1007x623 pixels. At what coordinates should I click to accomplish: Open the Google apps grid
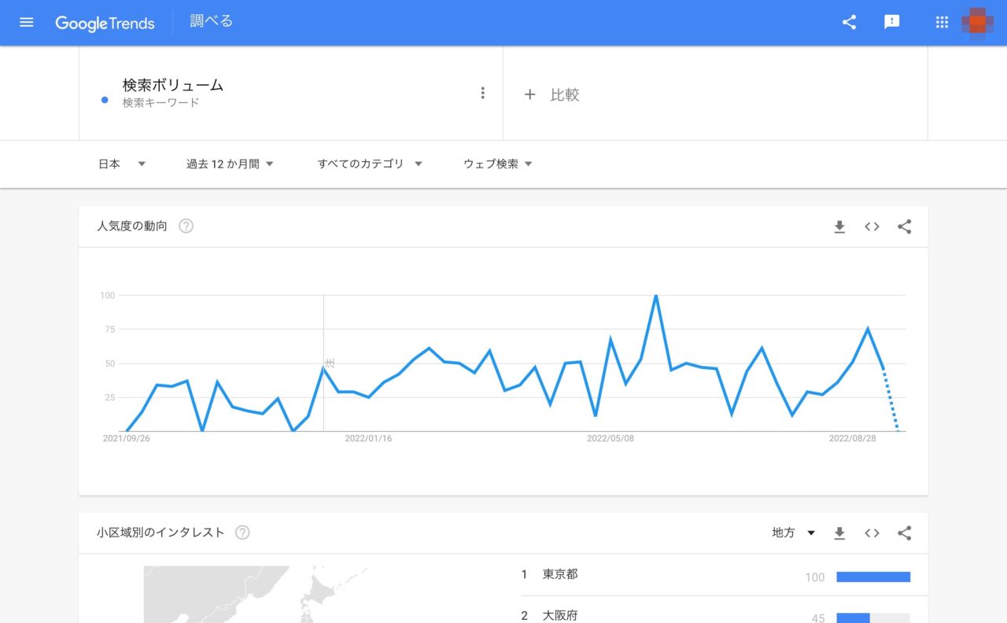pos(941,22)
